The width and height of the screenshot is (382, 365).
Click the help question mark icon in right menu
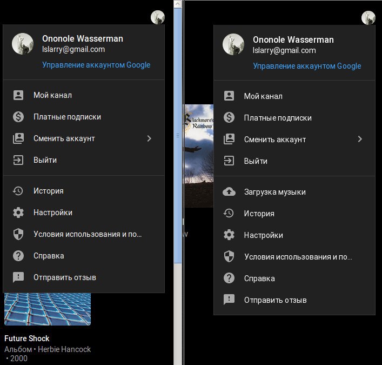229,278
